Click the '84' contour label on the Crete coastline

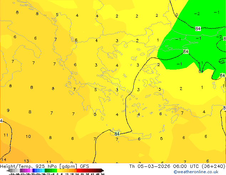tap(117, 134)
